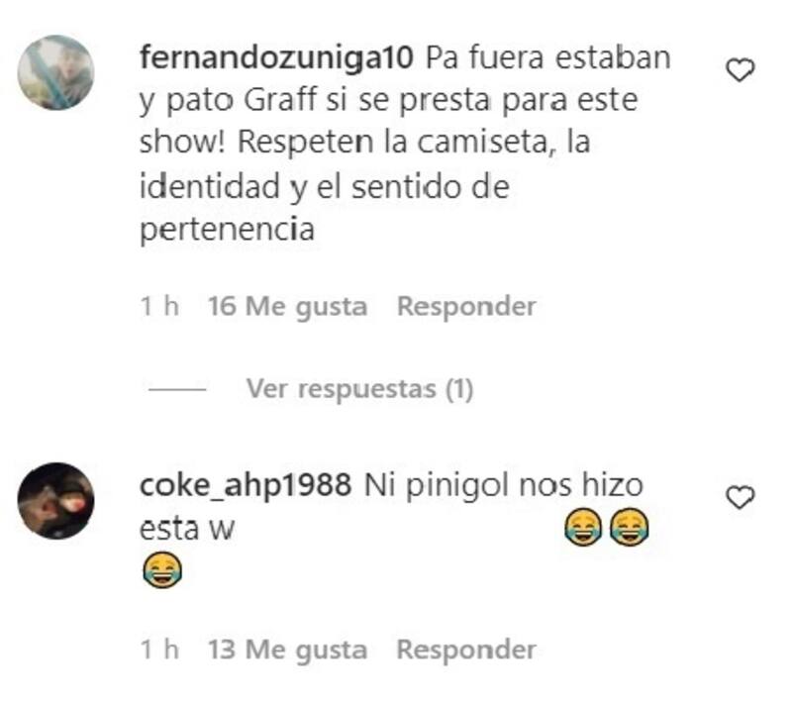Like fernandozuniga10's comment with the heart icon
This screenshot has height=706, width=792.
coord(740,69)
